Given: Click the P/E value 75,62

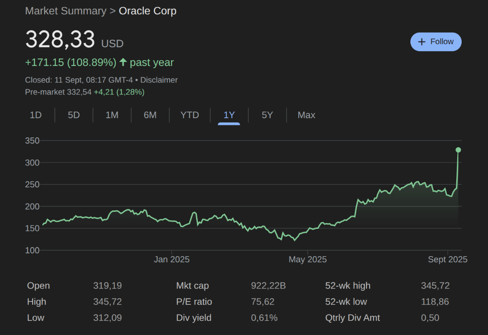Looking at the screenshot, I should pyautogui.click(x=263, y=302).
